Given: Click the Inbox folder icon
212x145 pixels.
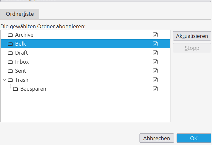Looking at the screenshot, I should pyautogui.click(x=10, y=62).
